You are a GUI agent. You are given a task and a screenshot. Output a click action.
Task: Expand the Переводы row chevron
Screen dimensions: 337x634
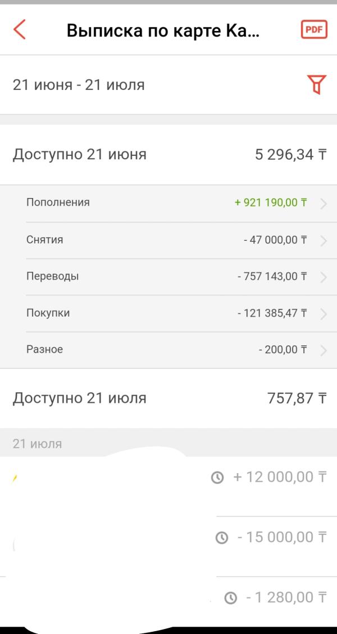(x=324, y=277)
